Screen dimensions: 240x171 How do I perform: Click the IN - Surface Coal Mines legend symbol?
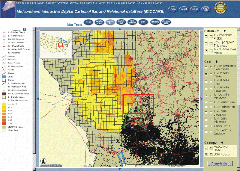point(4,94)
